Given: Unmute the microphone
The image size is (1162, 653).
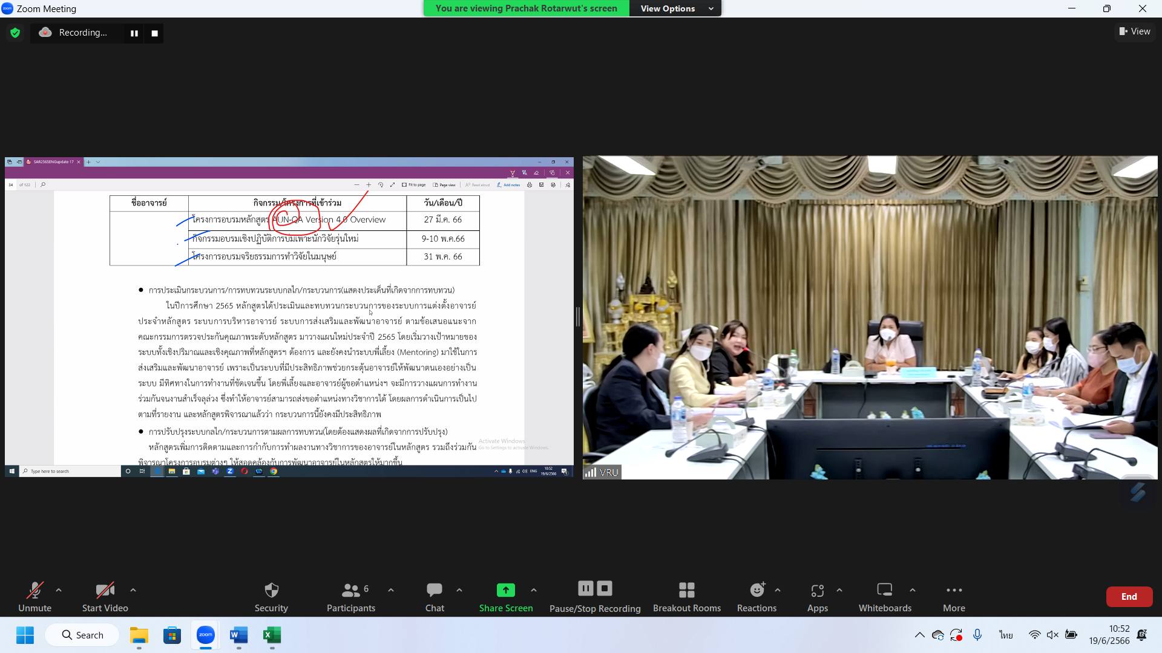Looking at the screenshot, I should (34, 590).
